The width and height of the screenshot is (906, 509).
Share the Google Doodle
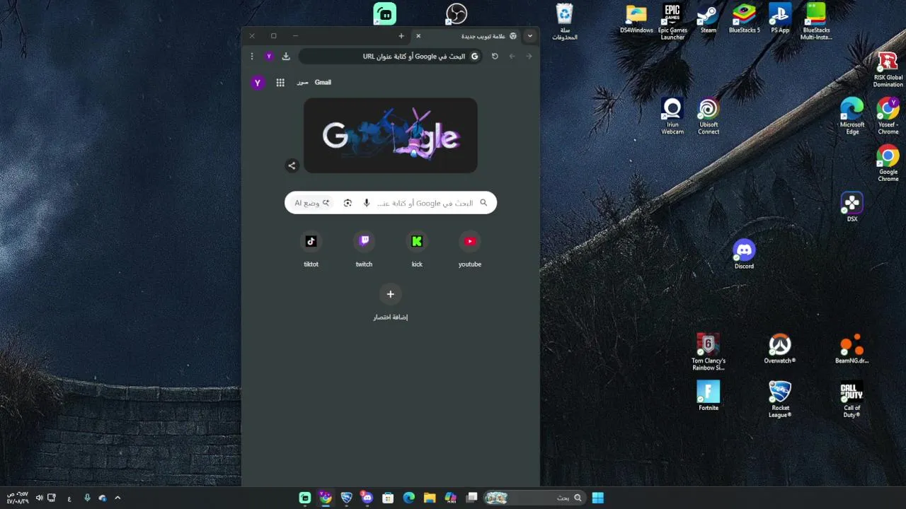coord(292,165)
